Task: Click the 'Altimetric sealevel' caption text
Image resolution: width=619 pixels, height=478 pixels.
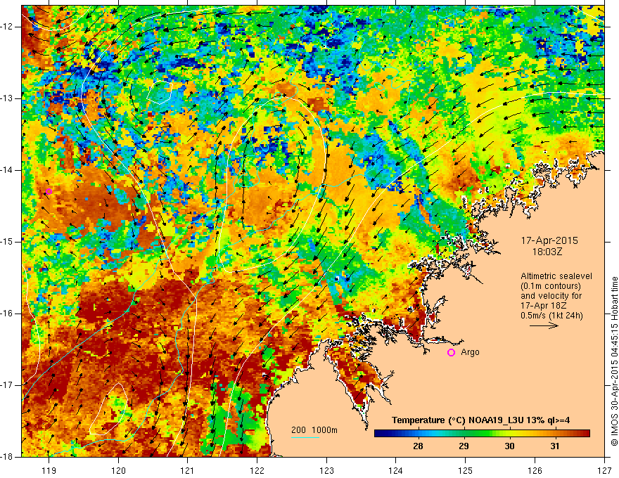Action: pyautogui.click(x=556, y=276)
